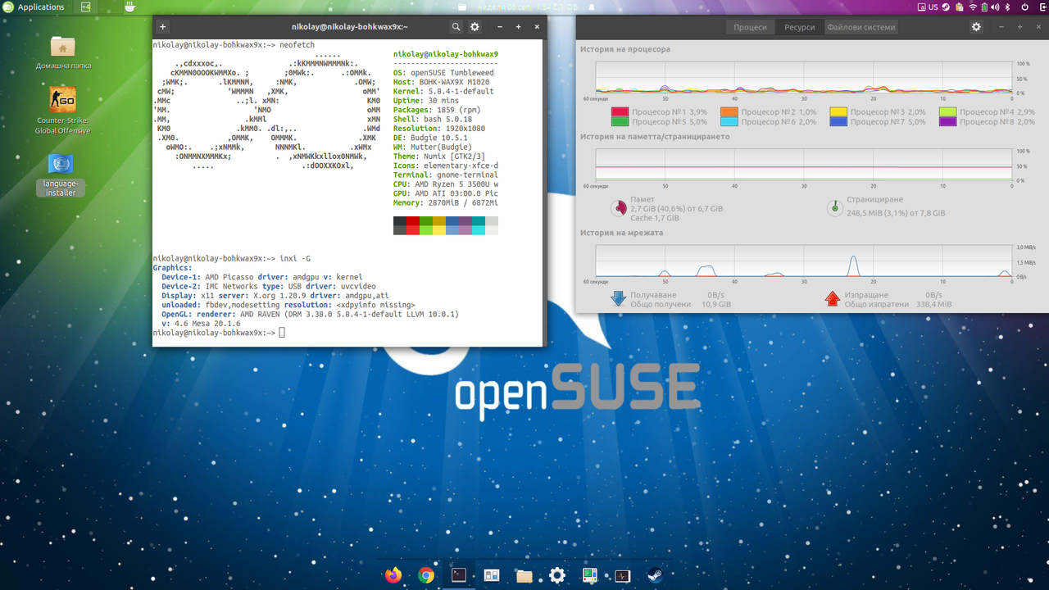Screen dimensions: 1049x590
Task: Click the Steam tray icon in top panel
Action: point(946,7)
